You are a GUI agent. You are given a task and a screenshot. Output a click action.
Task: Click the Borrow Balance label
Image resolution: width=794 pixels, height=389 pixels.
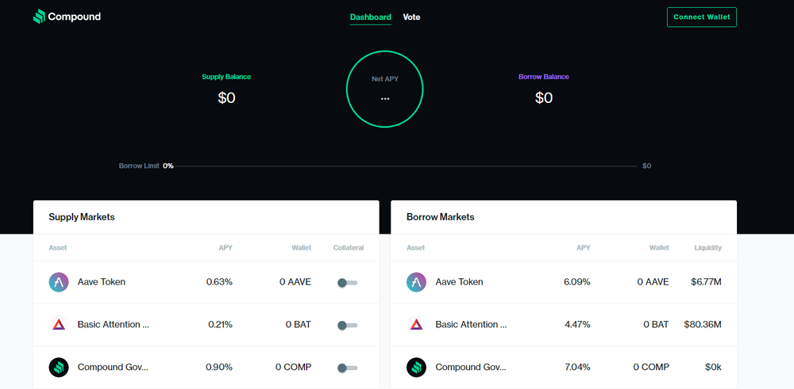544,77
